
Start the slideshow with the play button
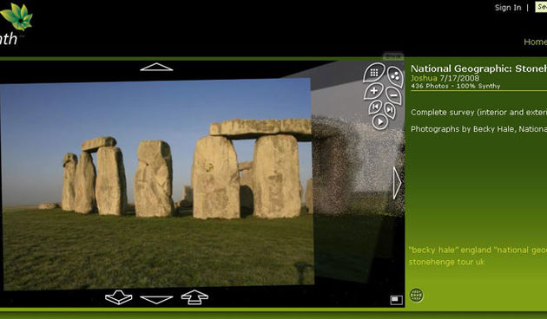tap(380, 122)
